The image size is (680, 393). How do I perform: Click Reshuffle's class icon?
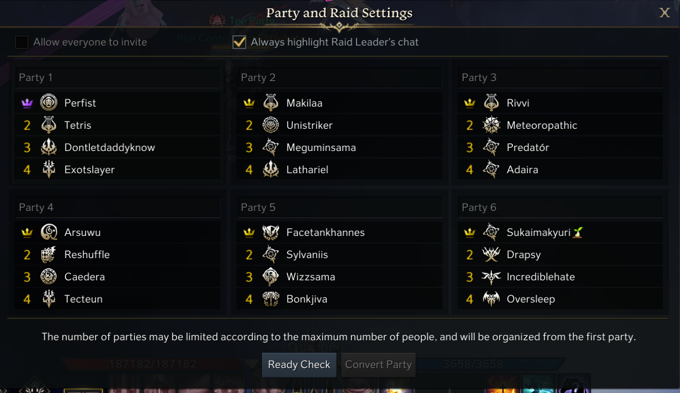click(49, 254)
